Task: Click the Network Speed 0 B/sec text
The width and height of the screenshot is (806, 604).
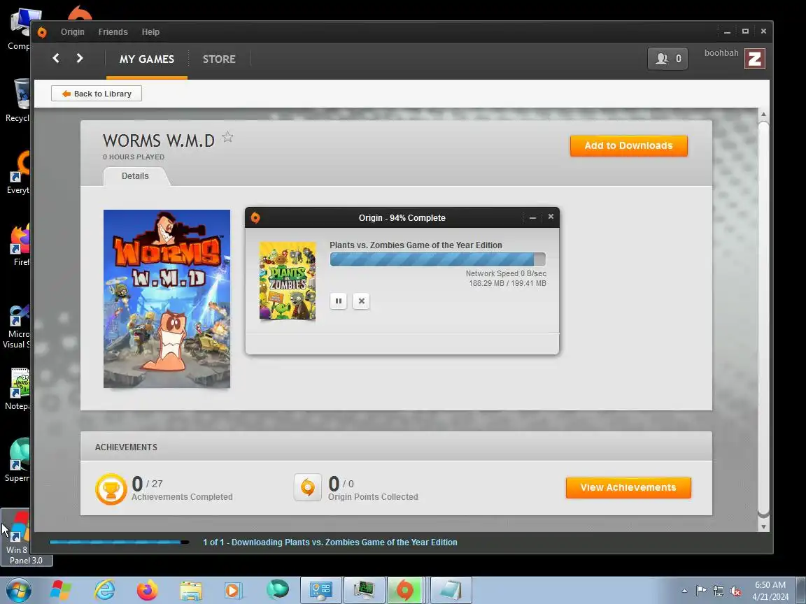Action: click(506, 273)
